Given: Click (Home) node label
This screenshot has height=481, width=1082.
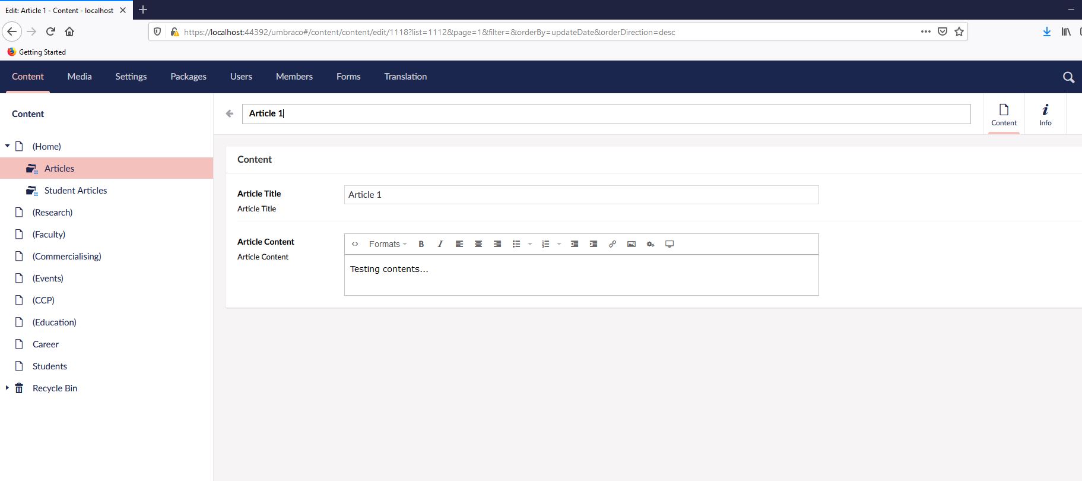Looking at the screenshot, I should 47,147.
